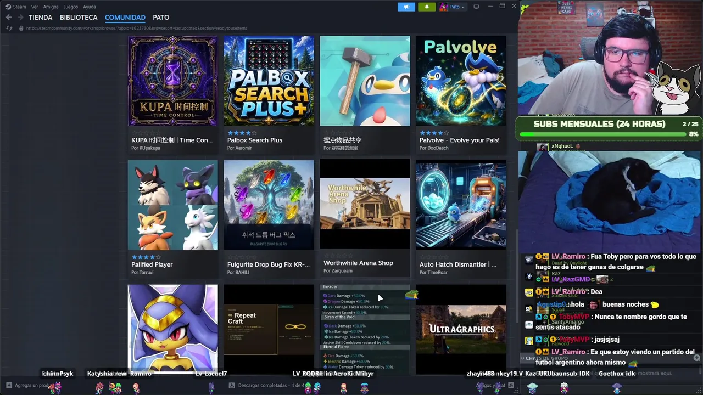
Task: Switch to Big Picture mode monitor icon
Action: [476, 7]
